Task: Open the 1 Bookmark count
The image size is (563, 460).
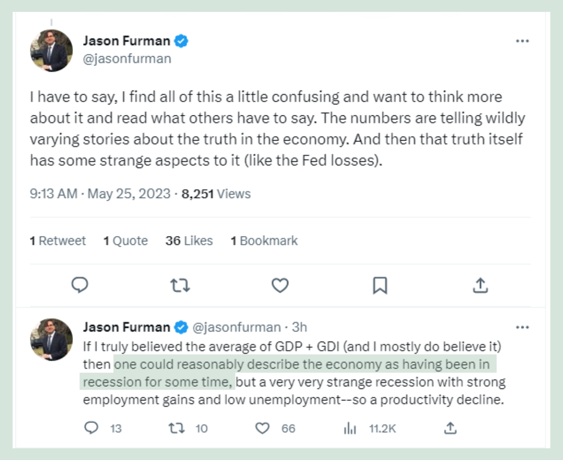Action: pos(264,241)
